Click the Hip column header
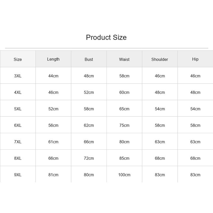The image size is (213, 213). coord(195,59)
